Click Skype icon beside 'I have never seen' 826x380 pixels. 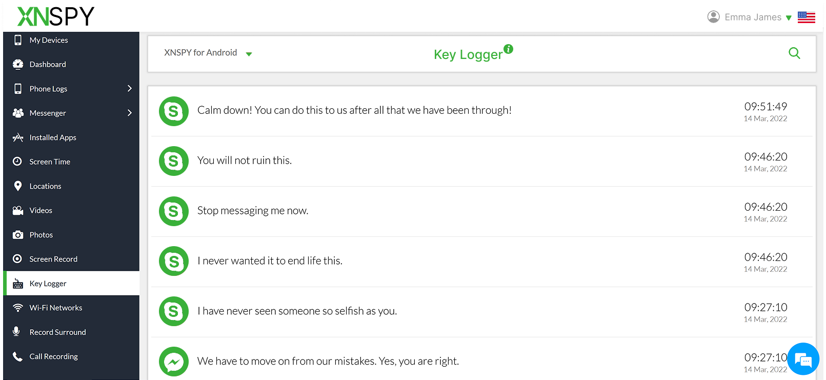(x=174, y=311)
